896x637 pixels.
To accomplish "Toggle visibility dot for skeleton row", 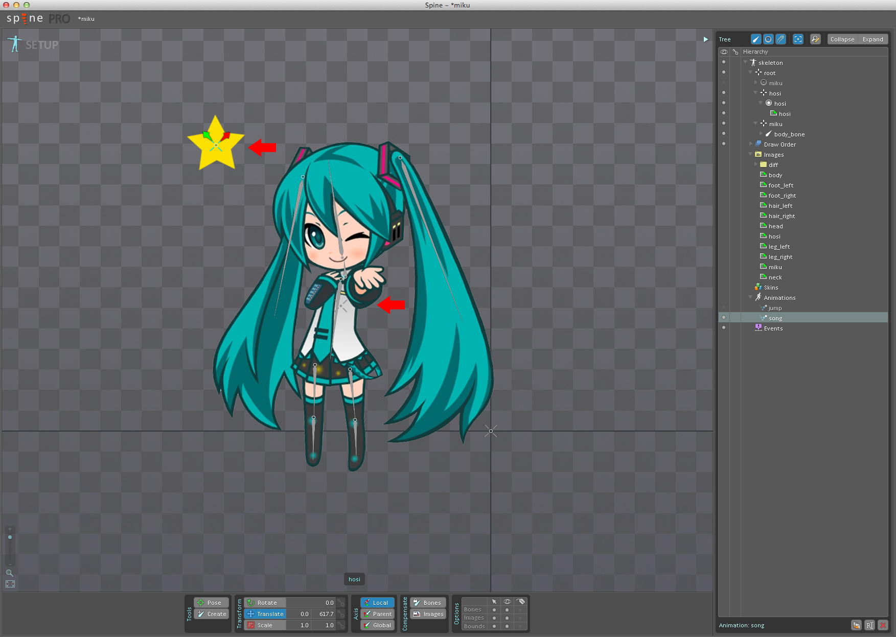I will coord(724,62).
